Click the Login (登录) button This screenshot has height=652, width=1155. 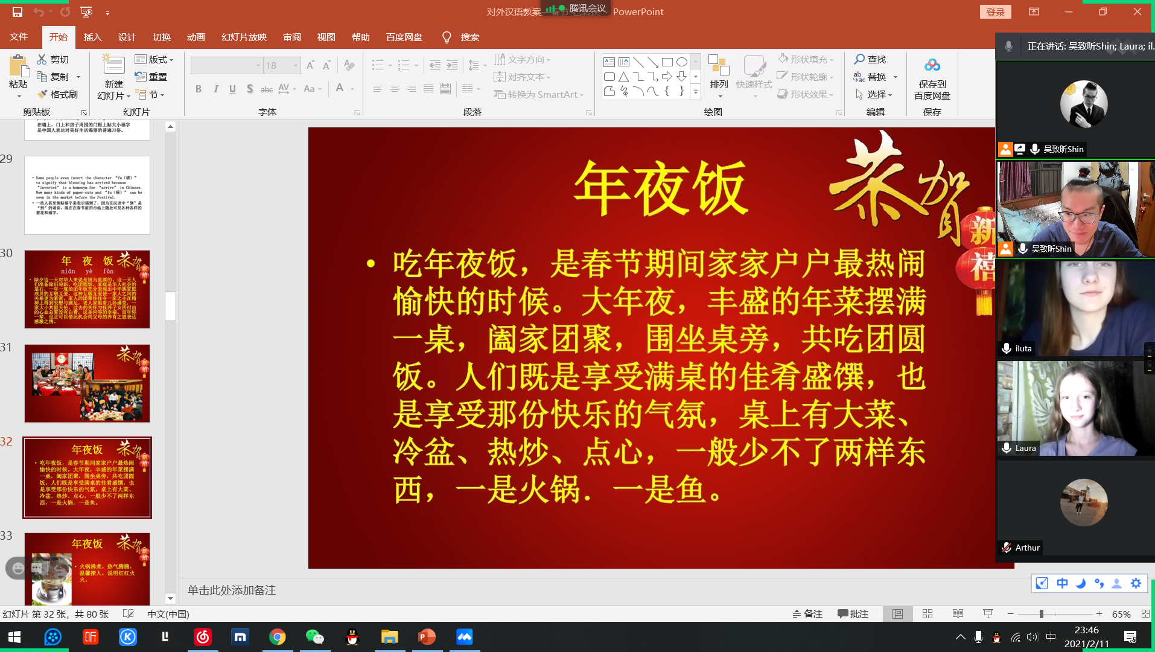pos(995,12)
